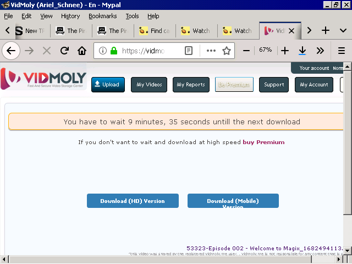Open My Videos page

(x=149, y=85)
